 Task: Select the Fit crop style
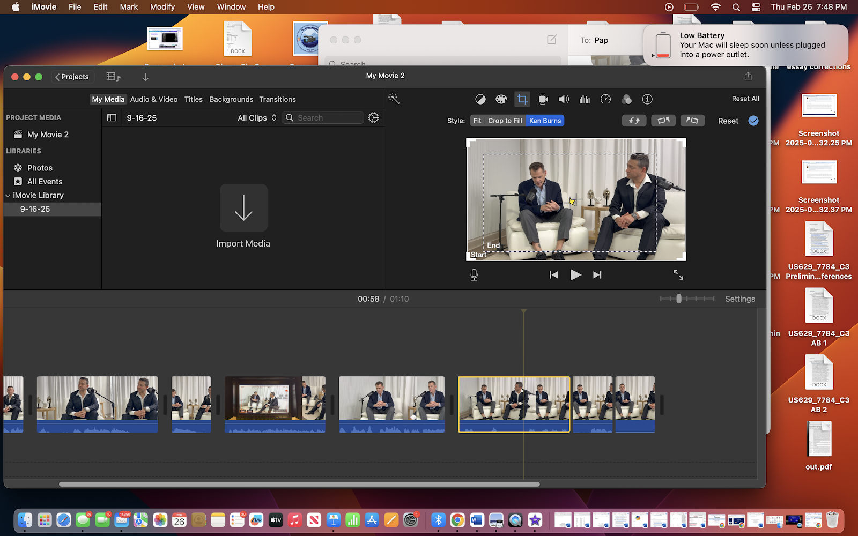pyautogui.click(x=477, y=121)
